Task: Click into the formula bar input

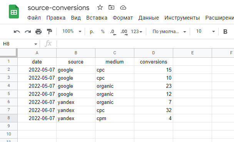Action: coord(145,44)
